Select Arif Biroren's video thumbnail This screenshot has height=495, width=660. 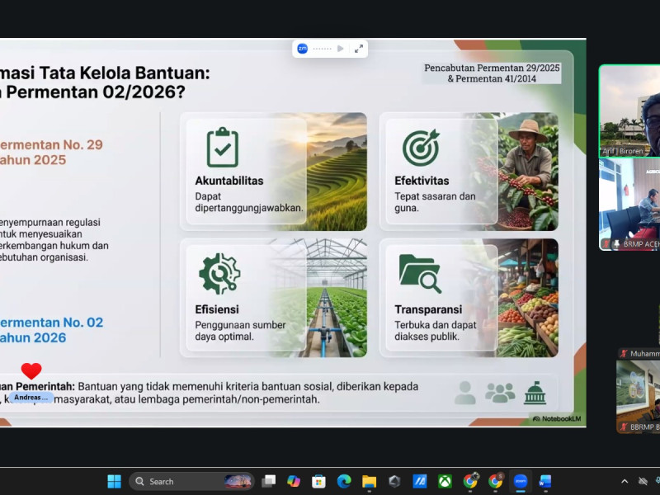pyautogui.click(x=629, y=110)
